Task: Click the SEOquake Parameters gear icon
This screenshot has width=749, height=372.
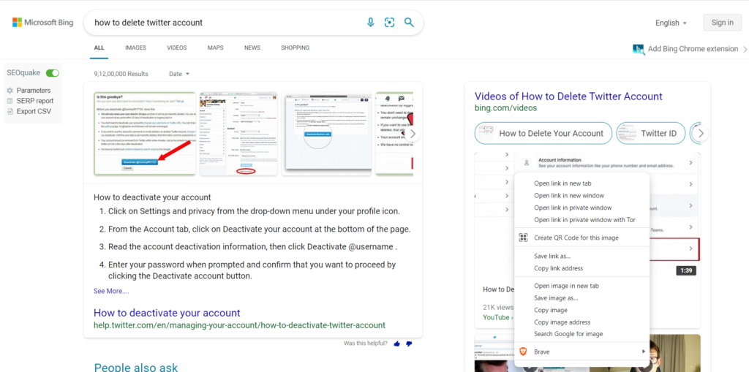Action: [x=10, y=90]
